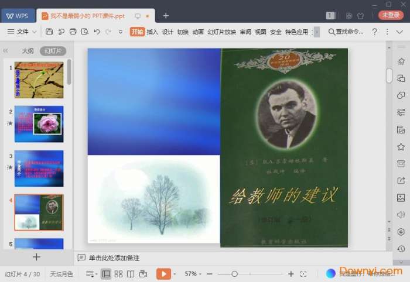The height and width of the screenshot is (282, 410).
Task: Open the history clock icon in right sidebar
Action: 401,249
